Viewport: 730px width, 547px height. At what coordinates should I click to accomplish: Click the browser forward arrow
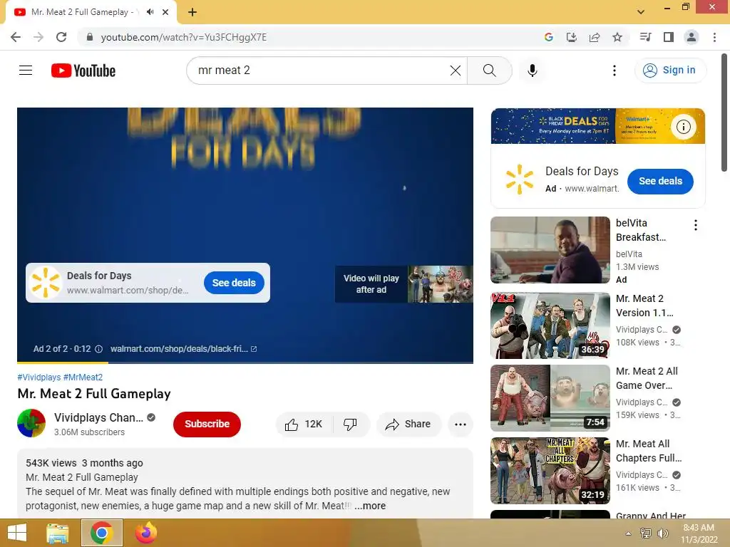click(x=38, y=37)
